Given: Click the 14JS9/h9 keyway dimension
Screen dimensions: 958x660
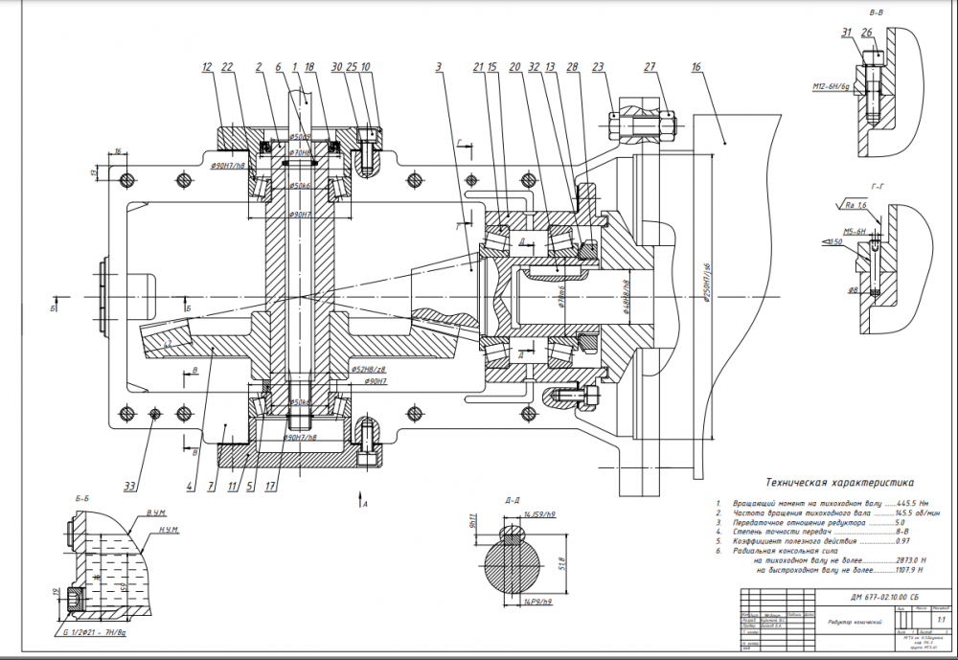Looking at the screenshot, I should (x=539, y=514).
